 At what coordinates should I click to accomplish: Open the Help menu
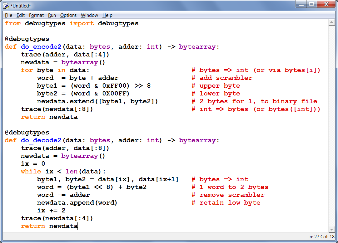click(107, 15)
